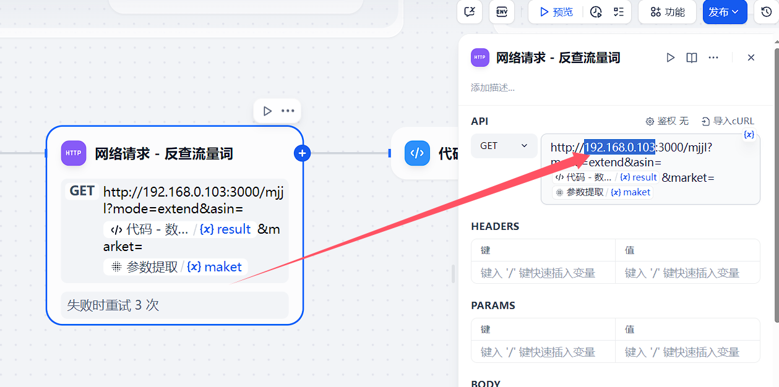Click 参数提取 maket chip in canvas node
779x387 pixels.
pyautogui.click(x=176, y=267)
